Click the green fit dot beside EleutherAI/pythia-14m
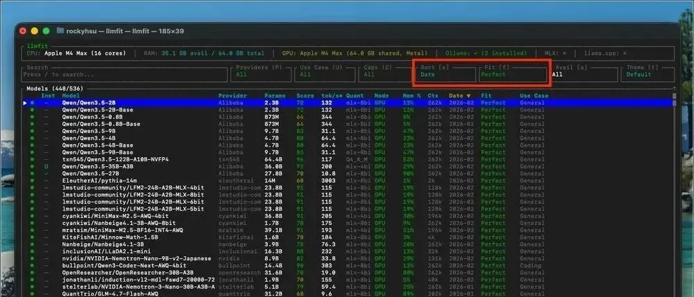Viewport: 694px width, 297px height. click(x=32, y=181)
